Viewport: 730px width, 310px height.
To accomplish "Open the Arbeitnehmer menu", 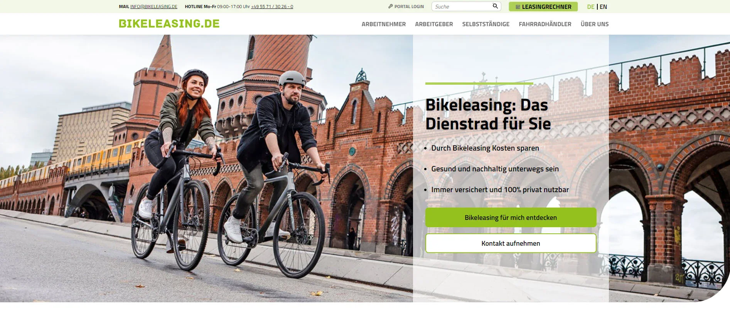I will [x=384, y=24].
